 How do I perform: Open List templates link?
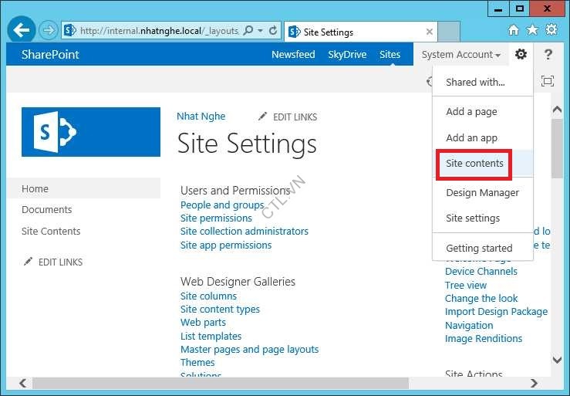point(211,336)
